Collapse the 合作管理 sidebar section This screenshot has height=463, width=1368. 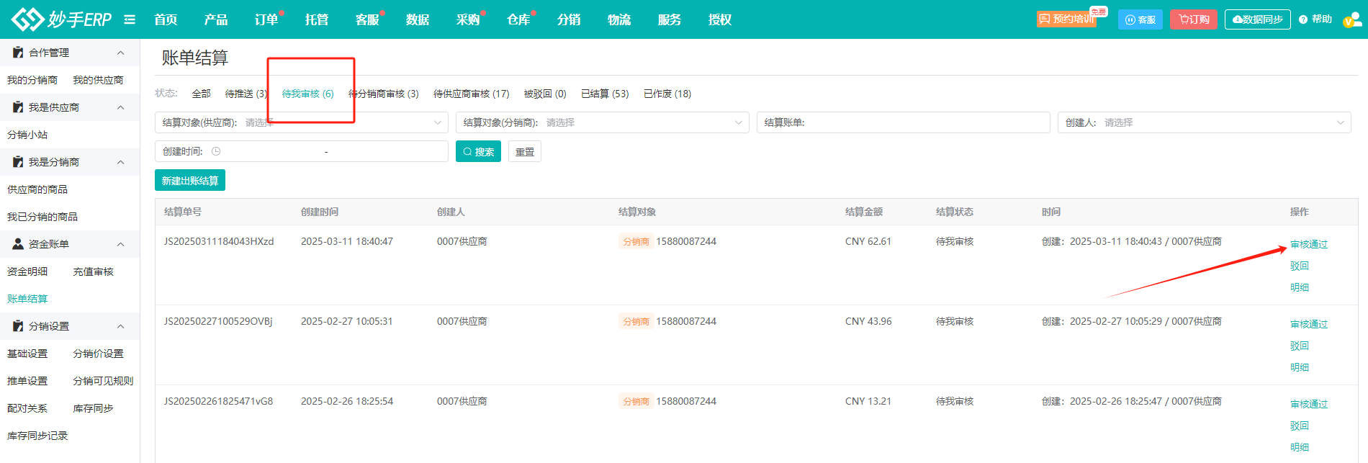click(121, 53)
